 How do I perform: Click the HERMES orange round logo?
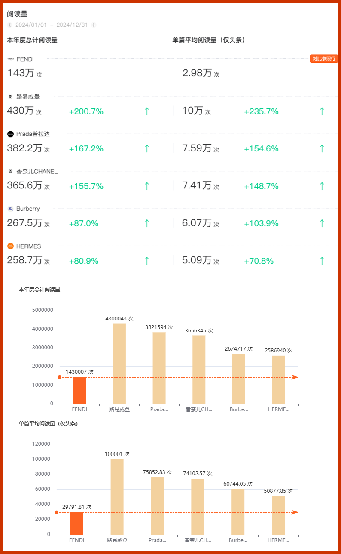pyautogui.click(x=11, y=246)
